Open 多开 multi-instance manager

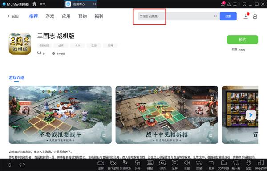point(138,165)
